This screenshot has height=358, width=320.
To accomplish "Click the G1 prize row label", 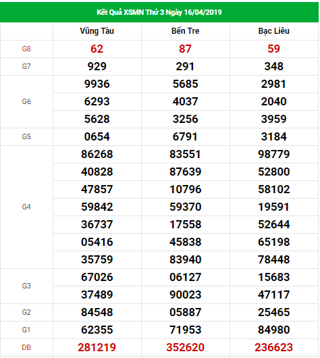I will click(x=26, y=330).
